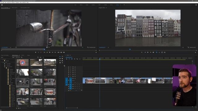Open Source monitor settings wrench
198x111 pixels.
click(88, 47)
